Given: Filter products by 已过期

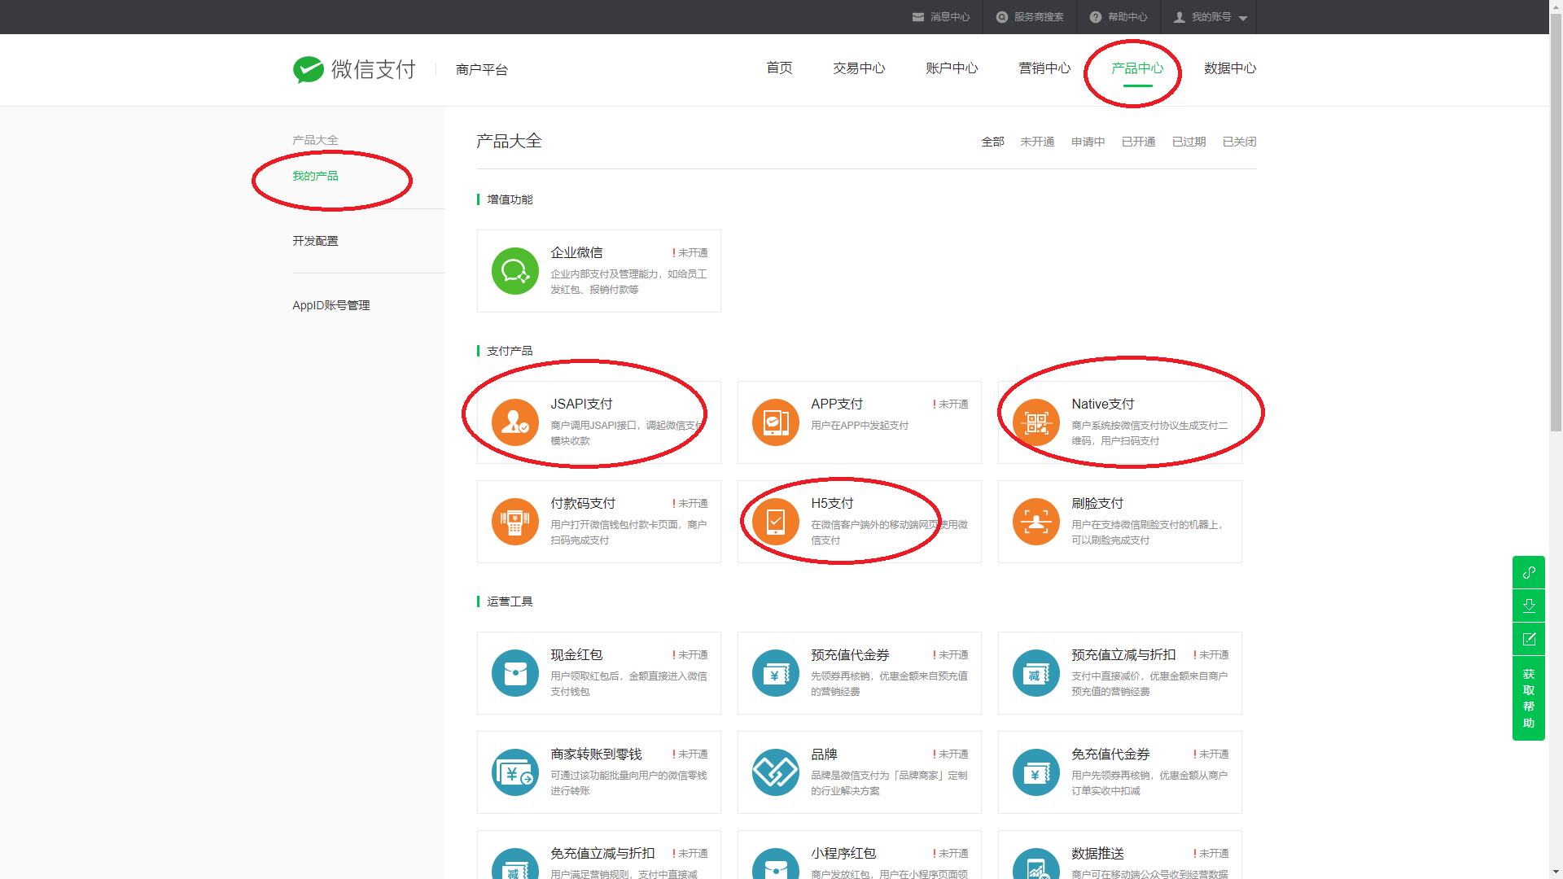Looking at the screenshot, I should pos(1189,142).
